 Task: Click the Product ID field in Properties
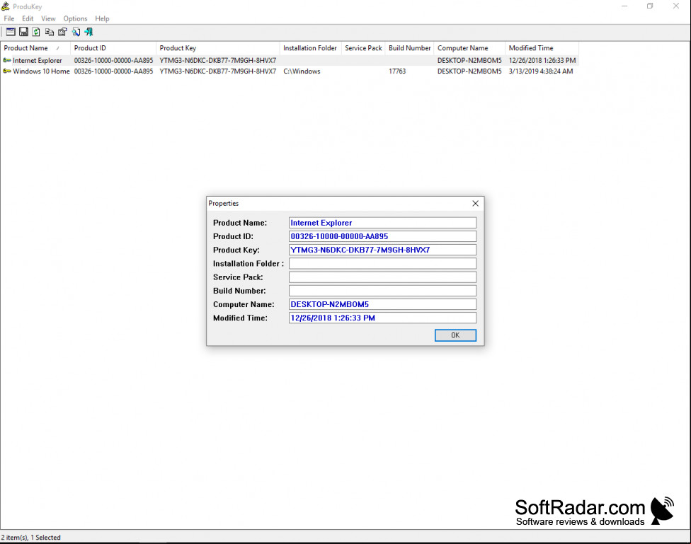coord(382,236)
